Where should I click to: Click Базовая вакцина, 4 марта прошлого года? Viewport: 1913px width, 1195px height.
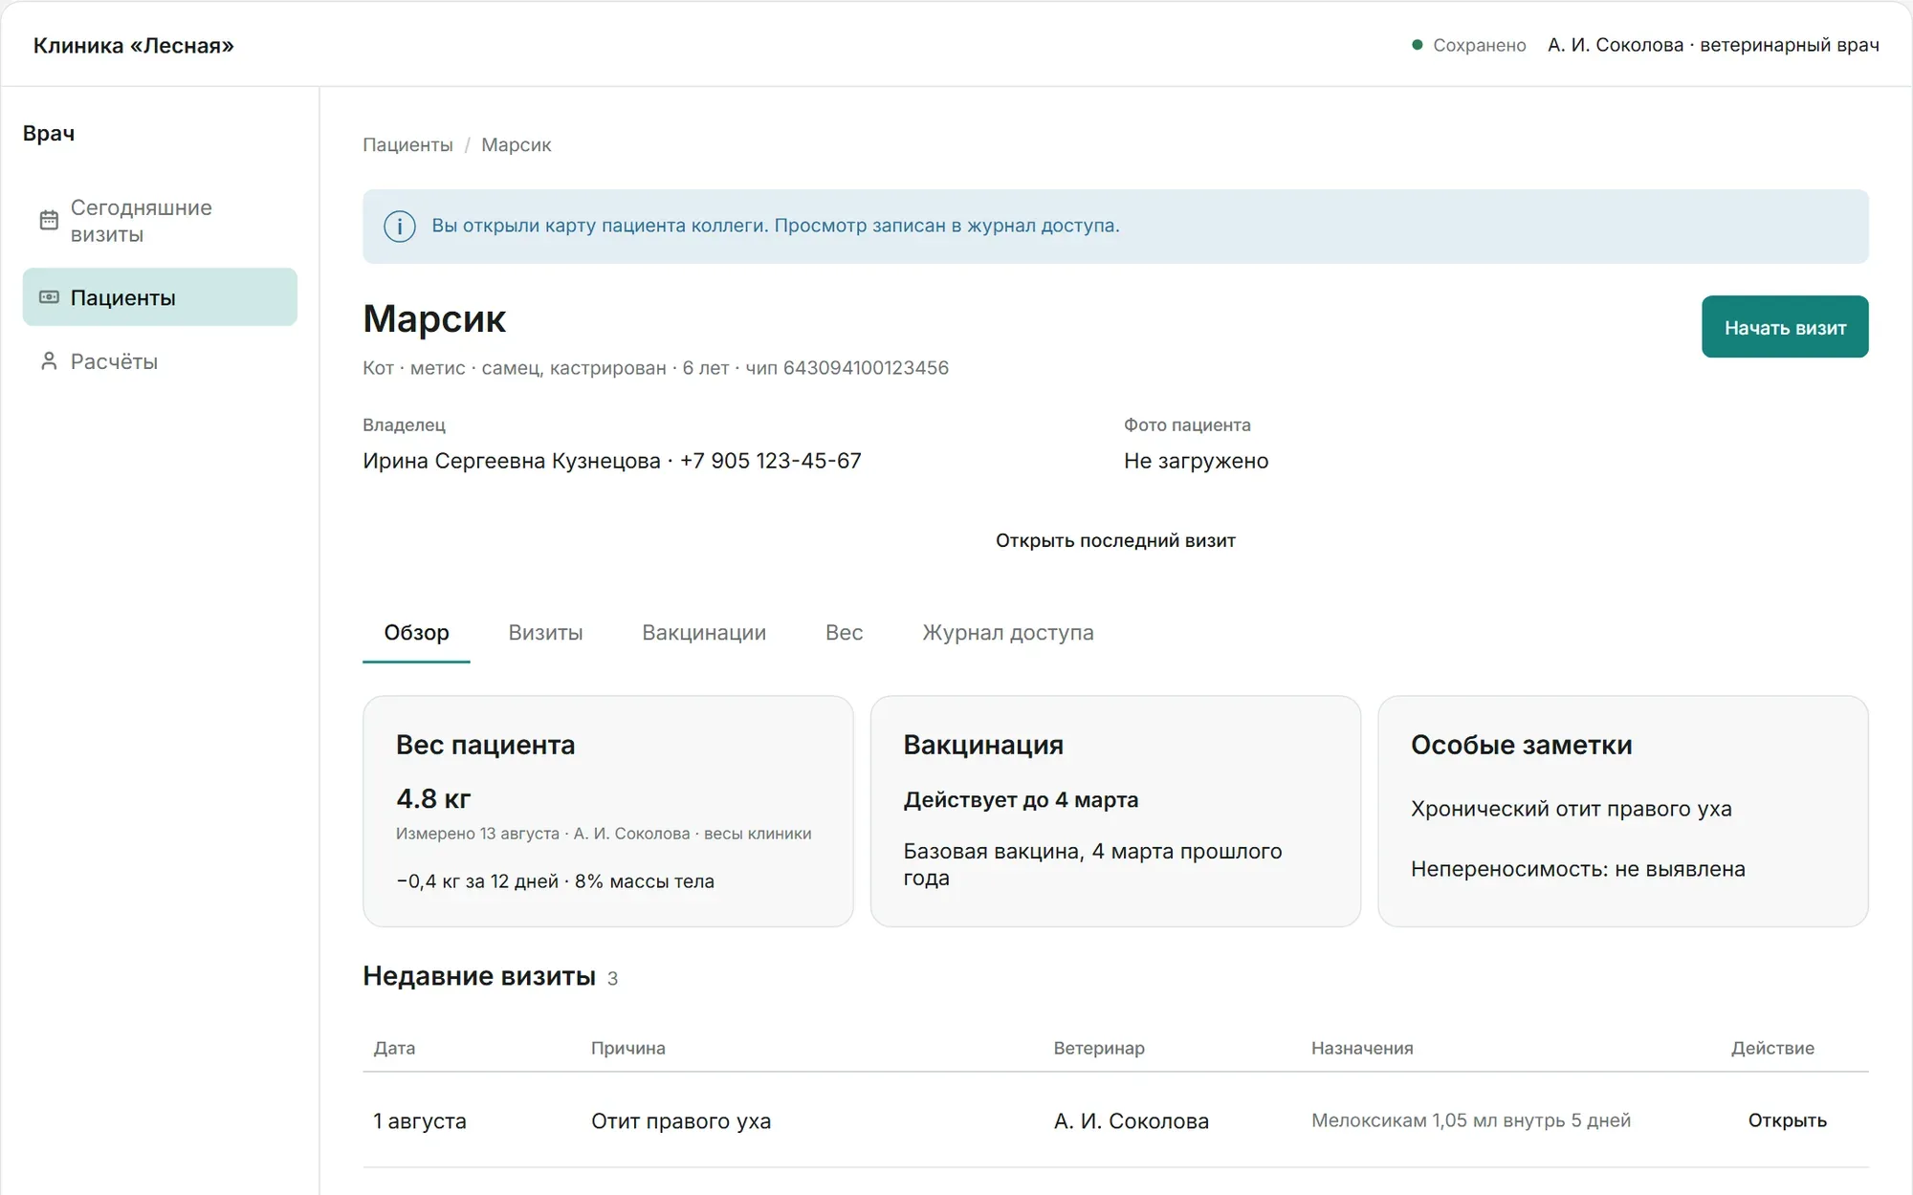coord(1092,864)
